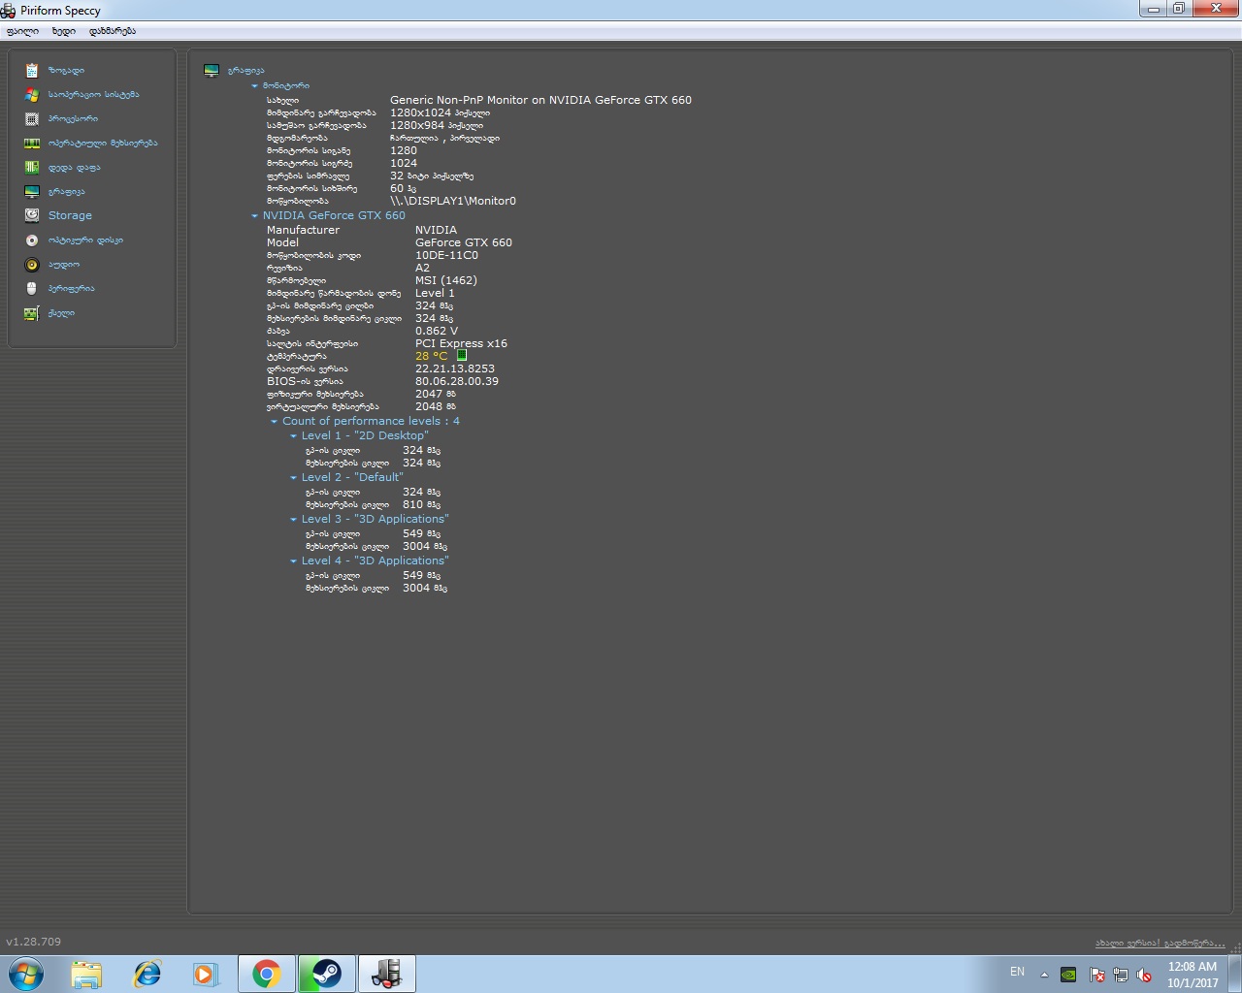The width and height of the screenshot is (1242, 993).
Task: Open the third menu bar item (Help)
Action: [x=113, y=31]
